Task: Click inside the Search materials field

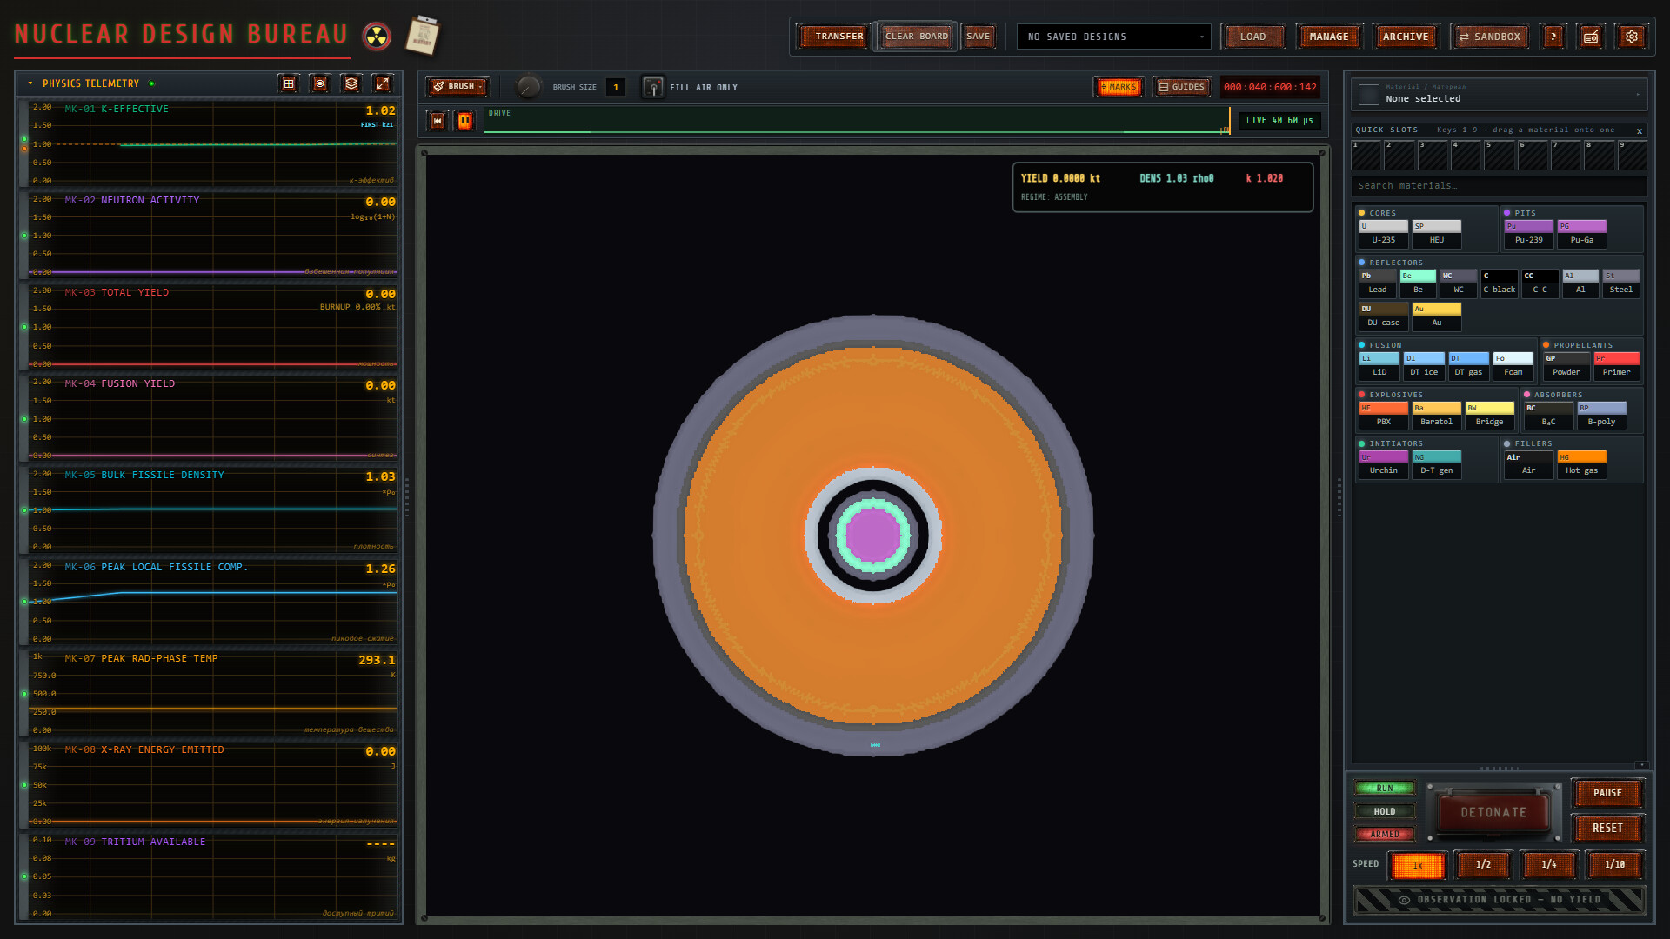Action: pos(1499,186)
